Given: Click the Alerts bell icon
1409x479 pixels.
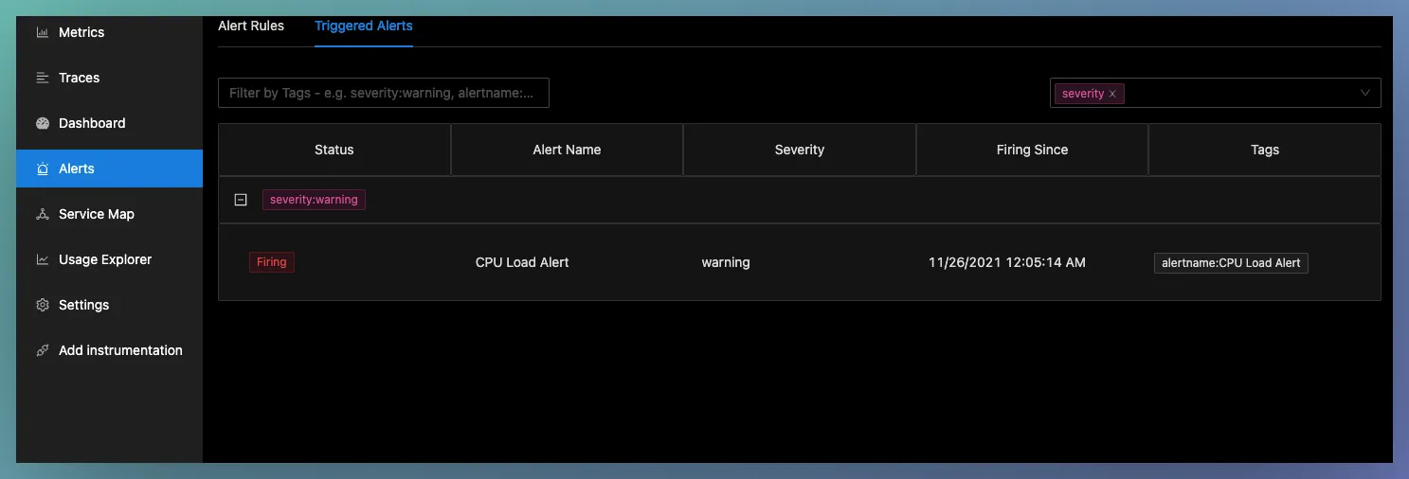Looking at the screenshot, I should tap(42, 169).
